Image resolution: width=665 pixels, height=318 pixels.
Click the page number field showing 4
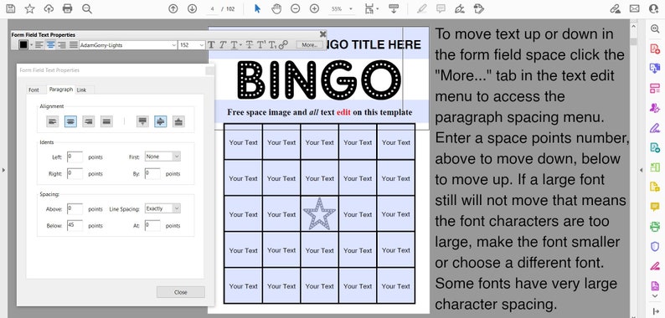point(212,8)
